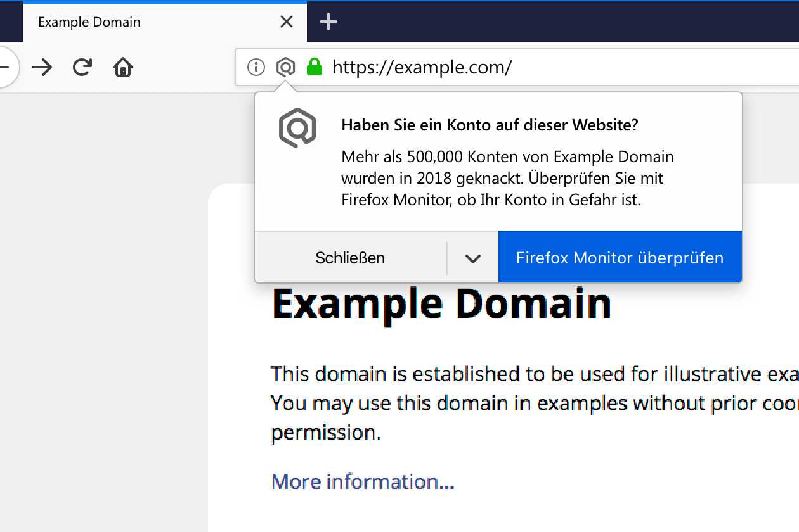Click paragraph starting 'This domain is established'
This screenshot has height=532, width=799.
click(535, 403)
